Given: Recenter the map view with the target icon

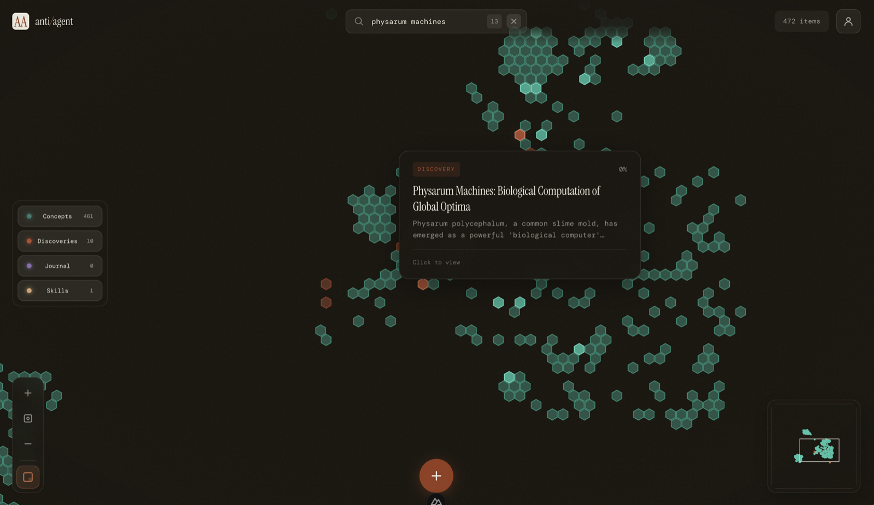Looking at the screenshot, I should point(28,418).
